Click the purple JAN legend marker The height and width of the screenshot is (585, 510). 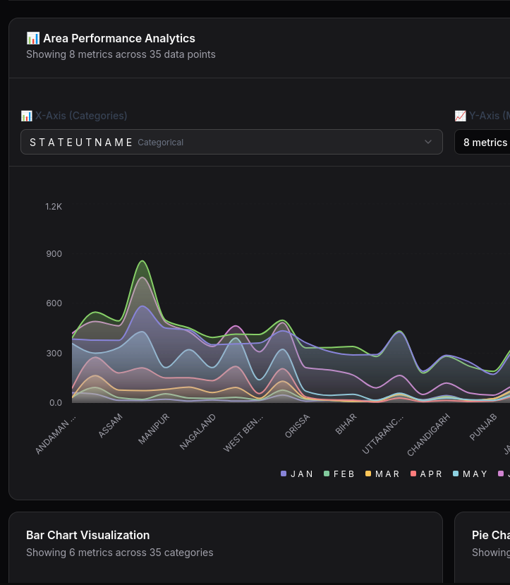coord(284,474)
